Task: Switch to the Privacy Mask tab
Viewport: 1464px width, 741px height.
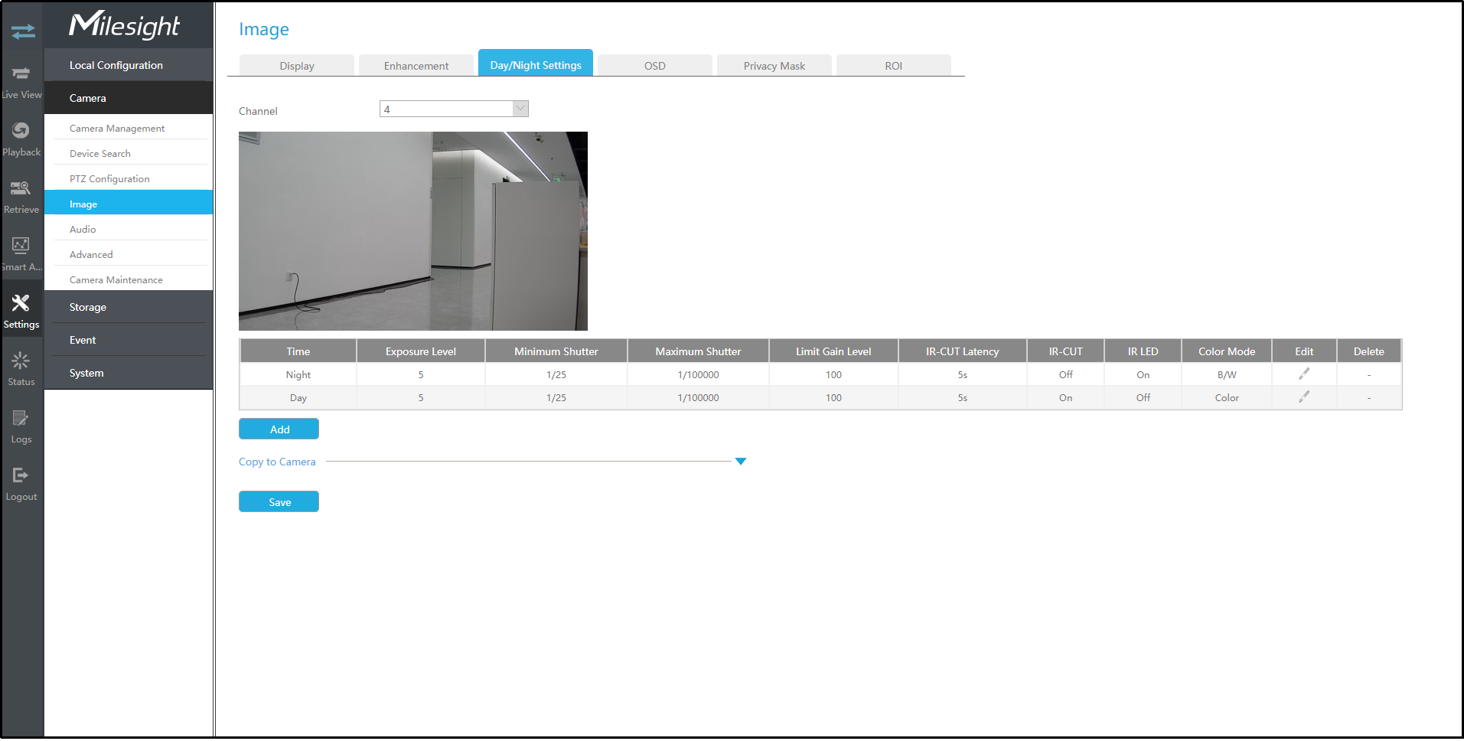Action: [x=774, y=66]
